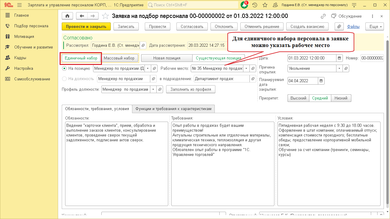Screen dimensions: 390x219
Task: Copy link to document with chain icon
Action: click(x=323, y=16)
